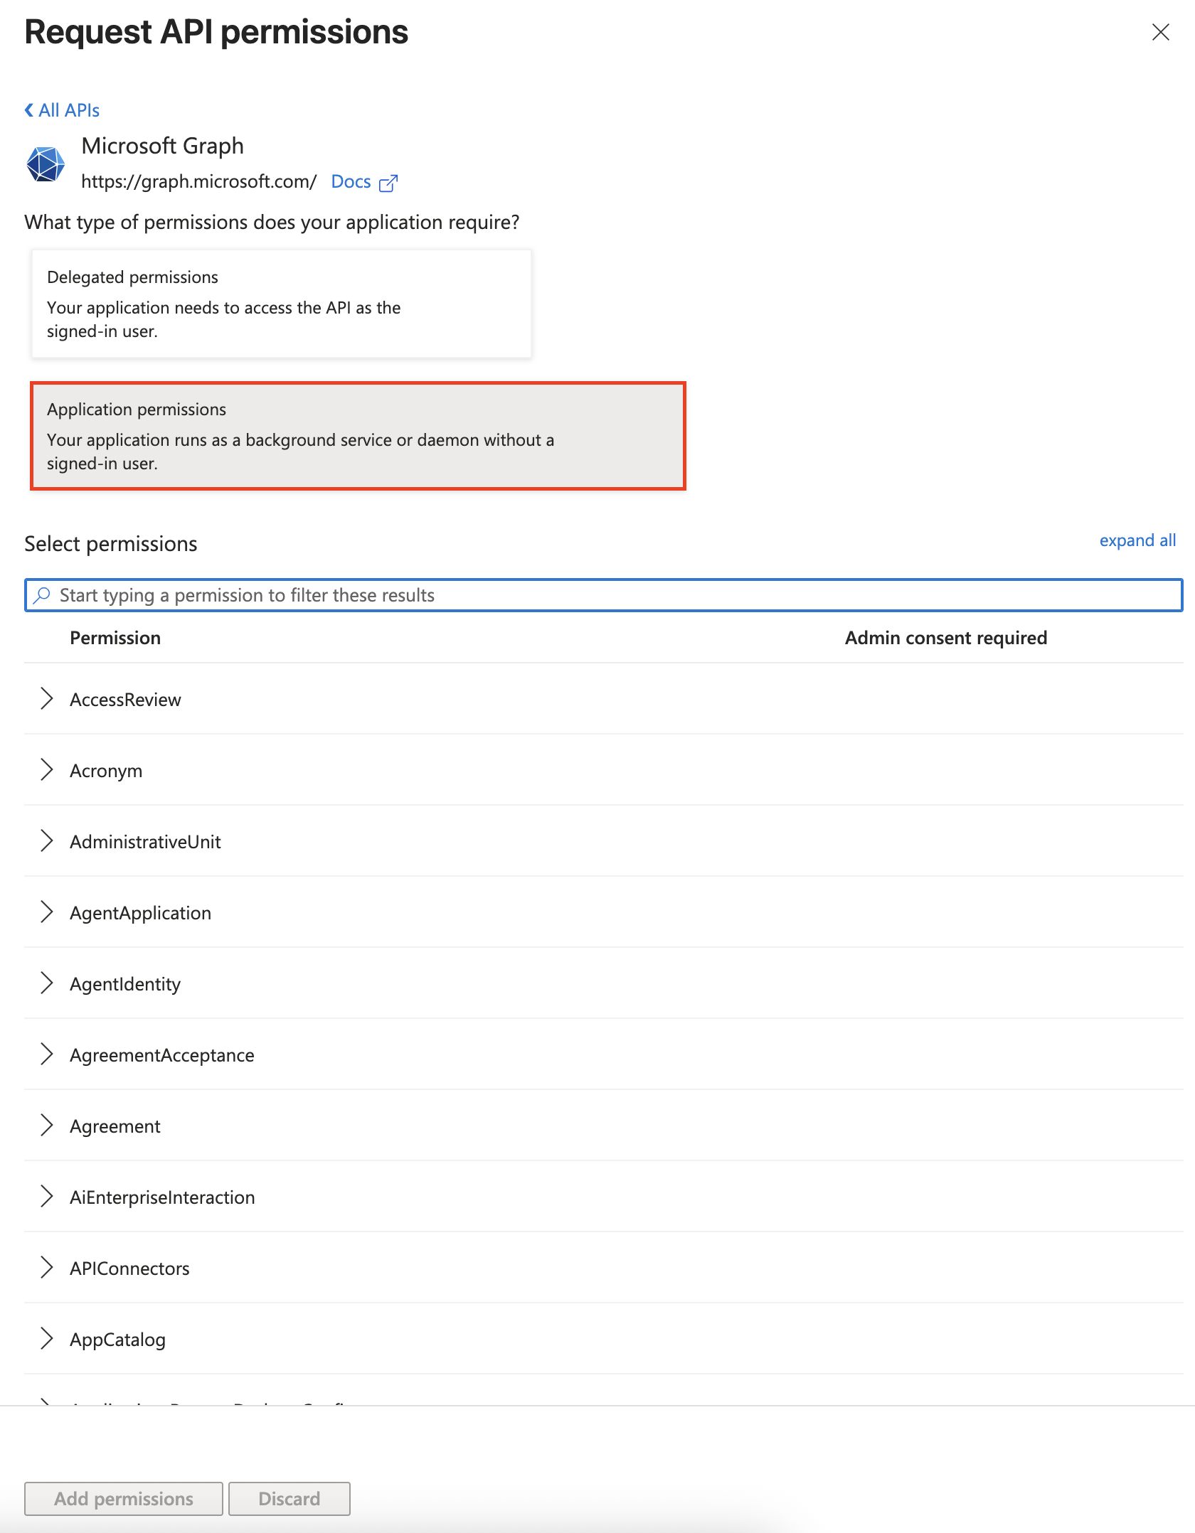Screen dimensions: 1195x1533
Task: Expand the AgentIdentity permission group
Action: (48, 983)
